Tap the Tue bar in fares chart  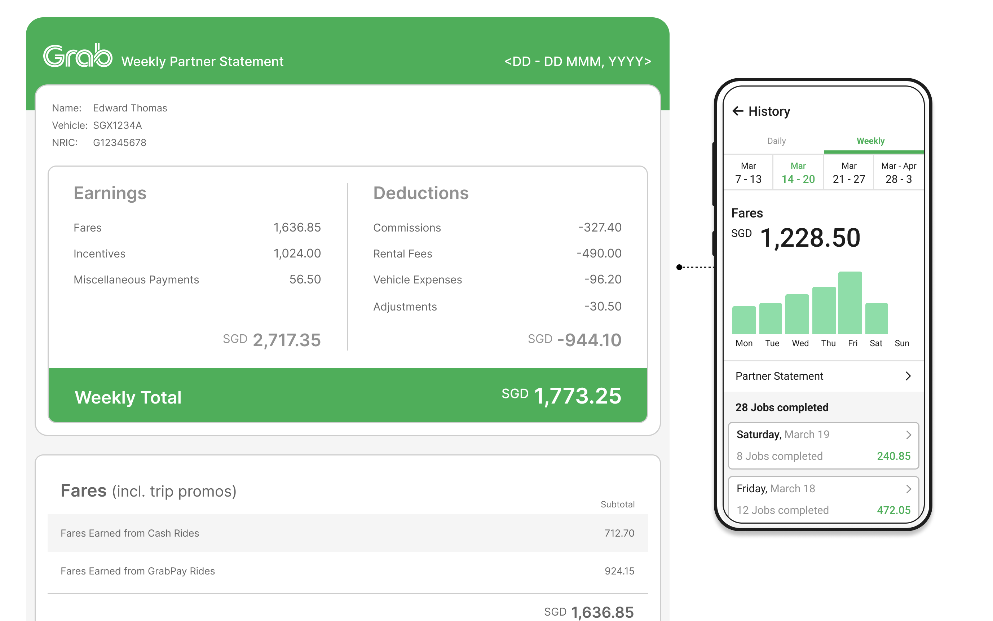pyautogui.click(x=771, y=318)
